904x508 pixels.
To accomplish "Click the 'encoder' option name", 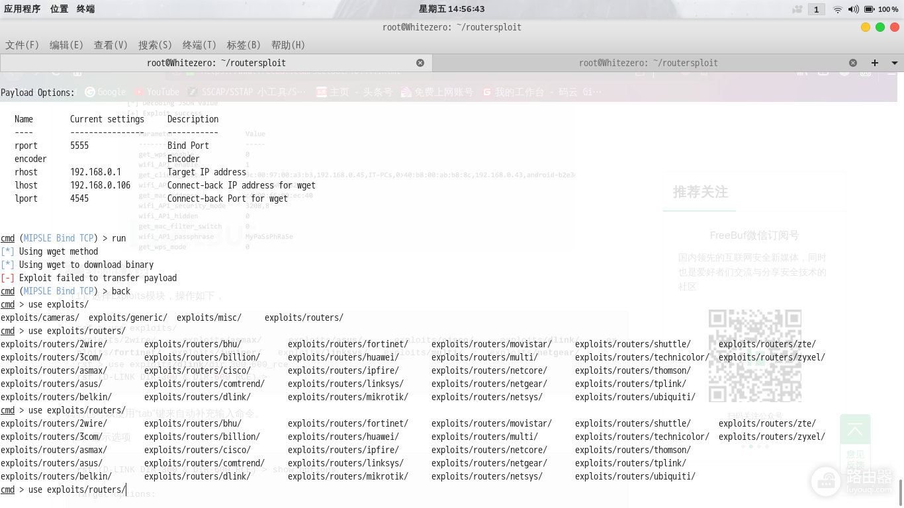I will (x=30, y=159).
